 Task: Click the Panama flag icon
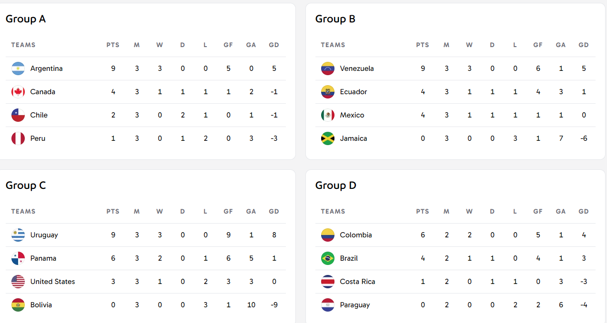[18, 258]
